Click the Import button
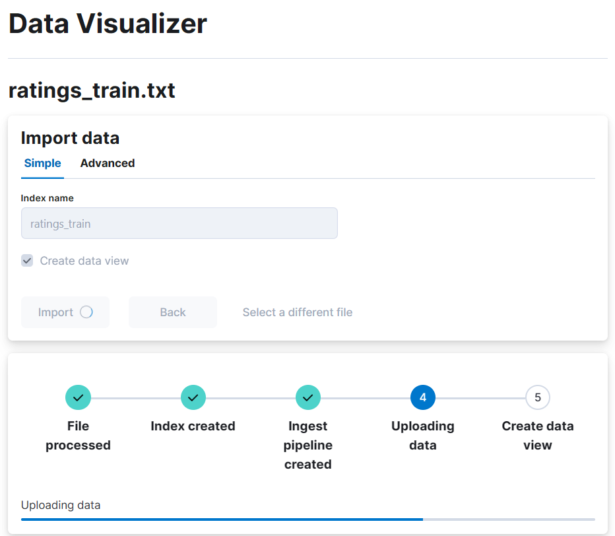 coord(65,312)
